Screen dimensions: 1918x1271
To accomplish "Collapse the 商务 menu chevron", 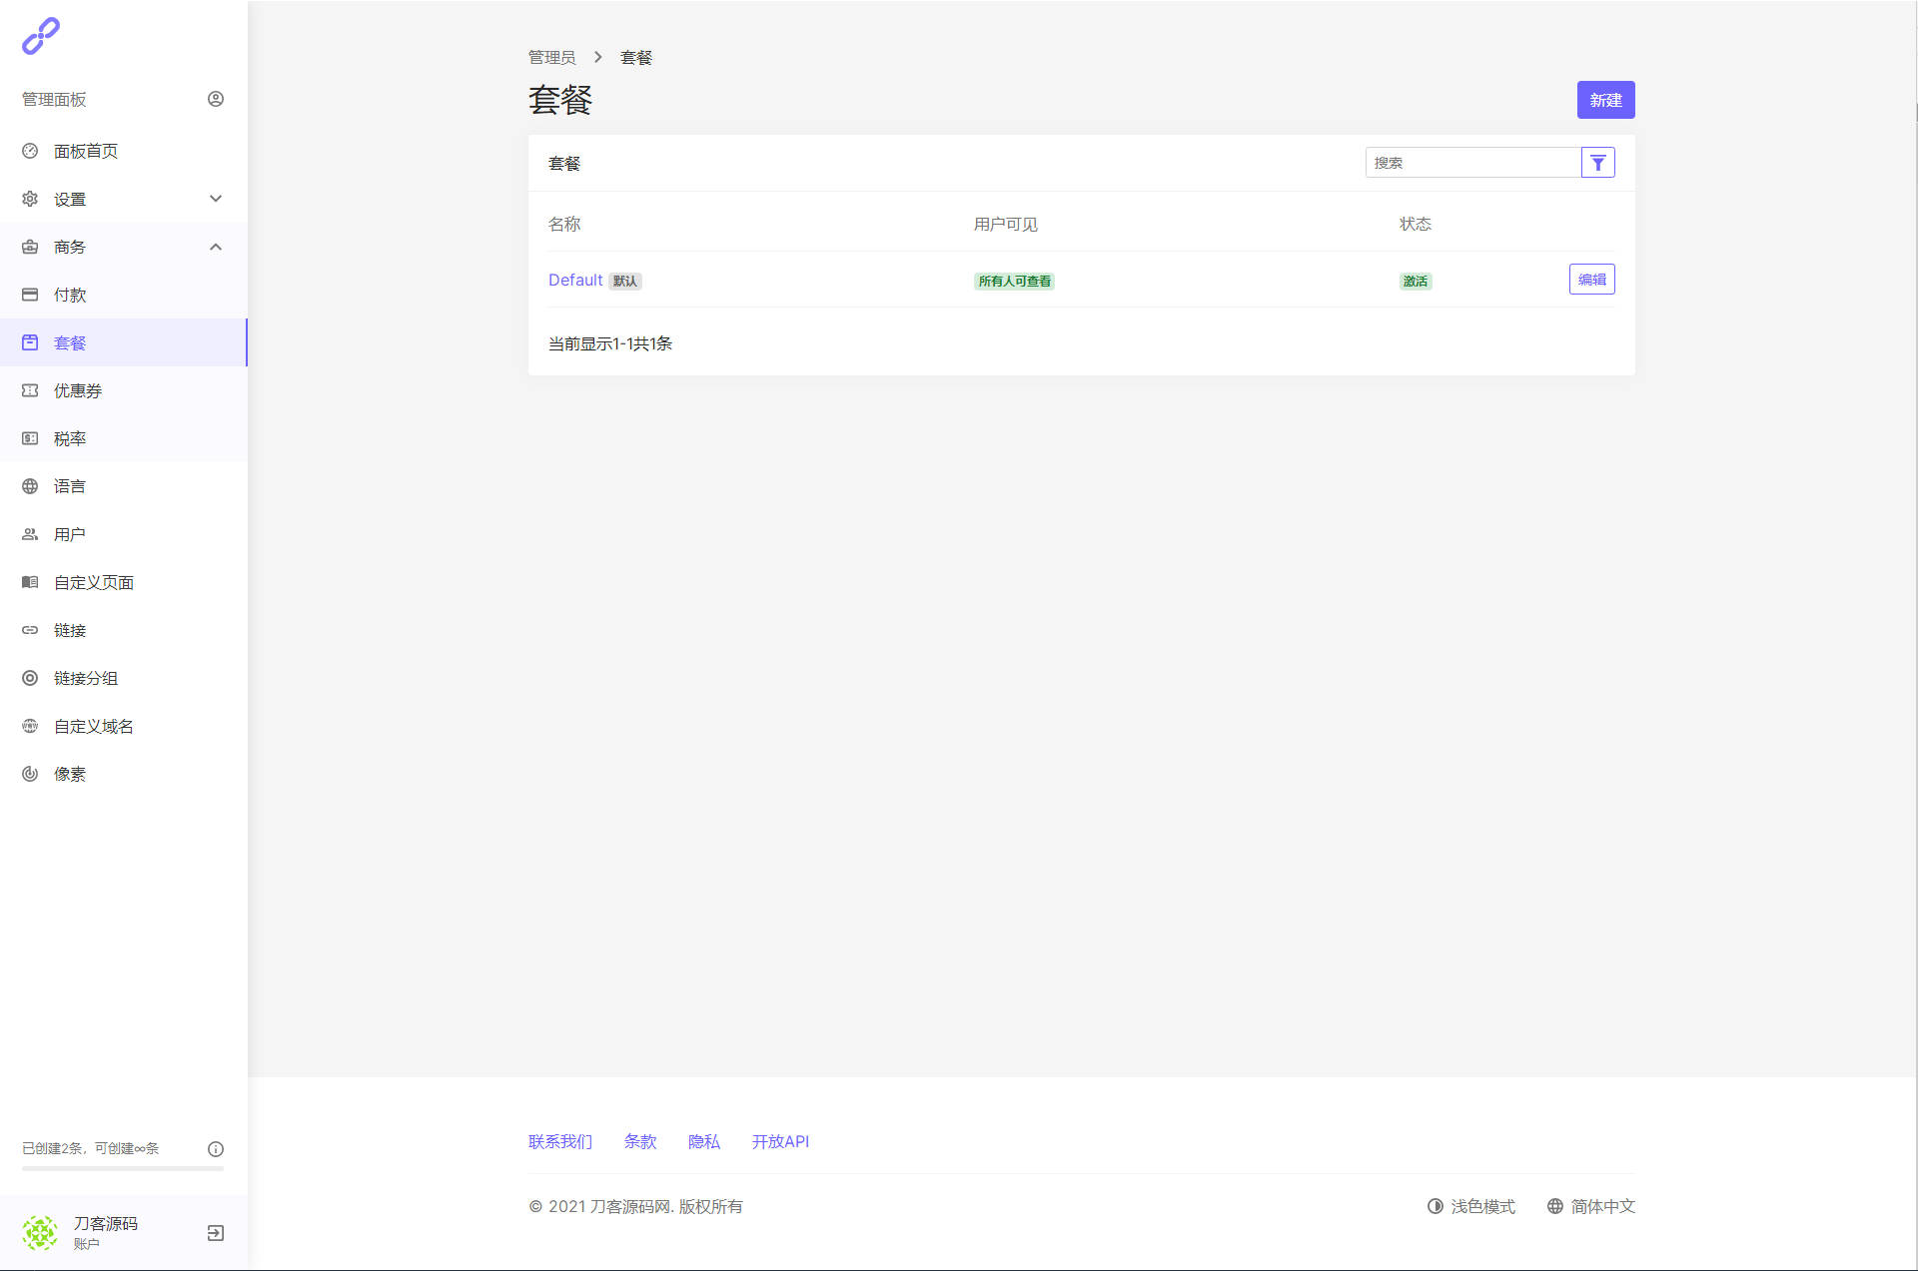I will pos(216,247).
